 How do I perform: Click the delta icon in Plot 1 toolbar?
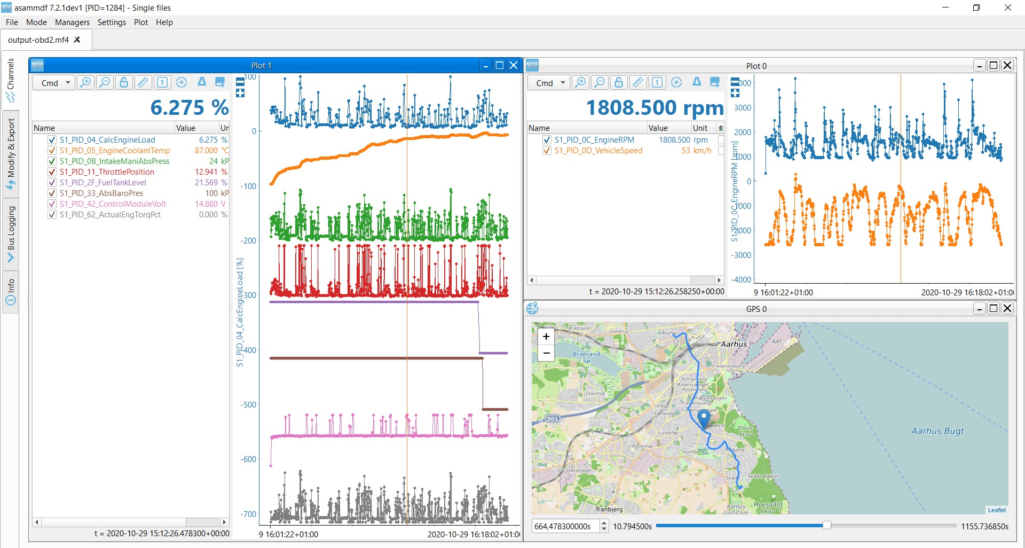tap(201, 82)
